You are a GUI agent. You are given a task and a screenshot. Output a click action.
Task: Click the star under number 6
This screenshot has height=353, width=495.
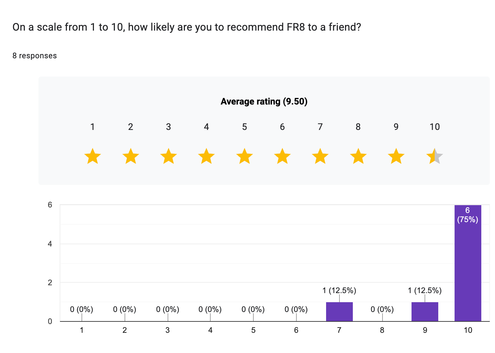(282, 156)
